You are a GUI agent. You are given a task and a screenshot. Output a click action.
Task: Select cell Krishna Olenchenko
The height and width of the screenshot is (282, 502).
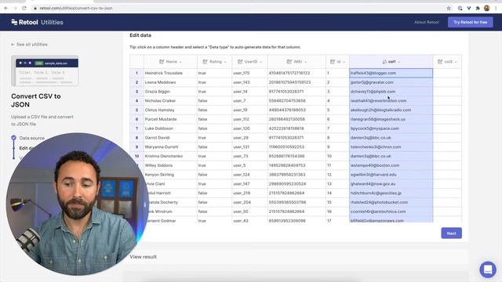170,156
